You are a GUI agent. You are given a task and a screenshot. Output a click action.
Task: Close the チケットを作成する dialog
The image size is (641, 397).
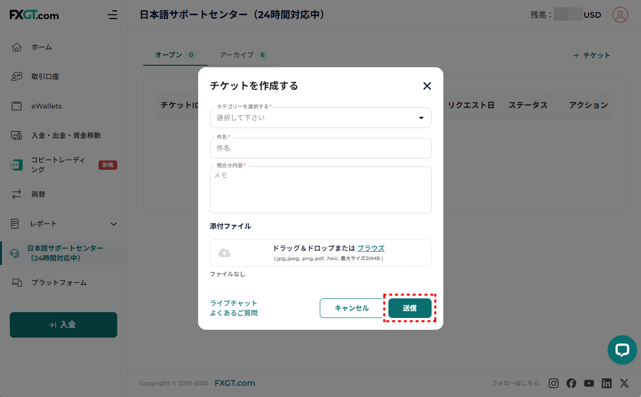pyautogui.click(x=427, y=86)
